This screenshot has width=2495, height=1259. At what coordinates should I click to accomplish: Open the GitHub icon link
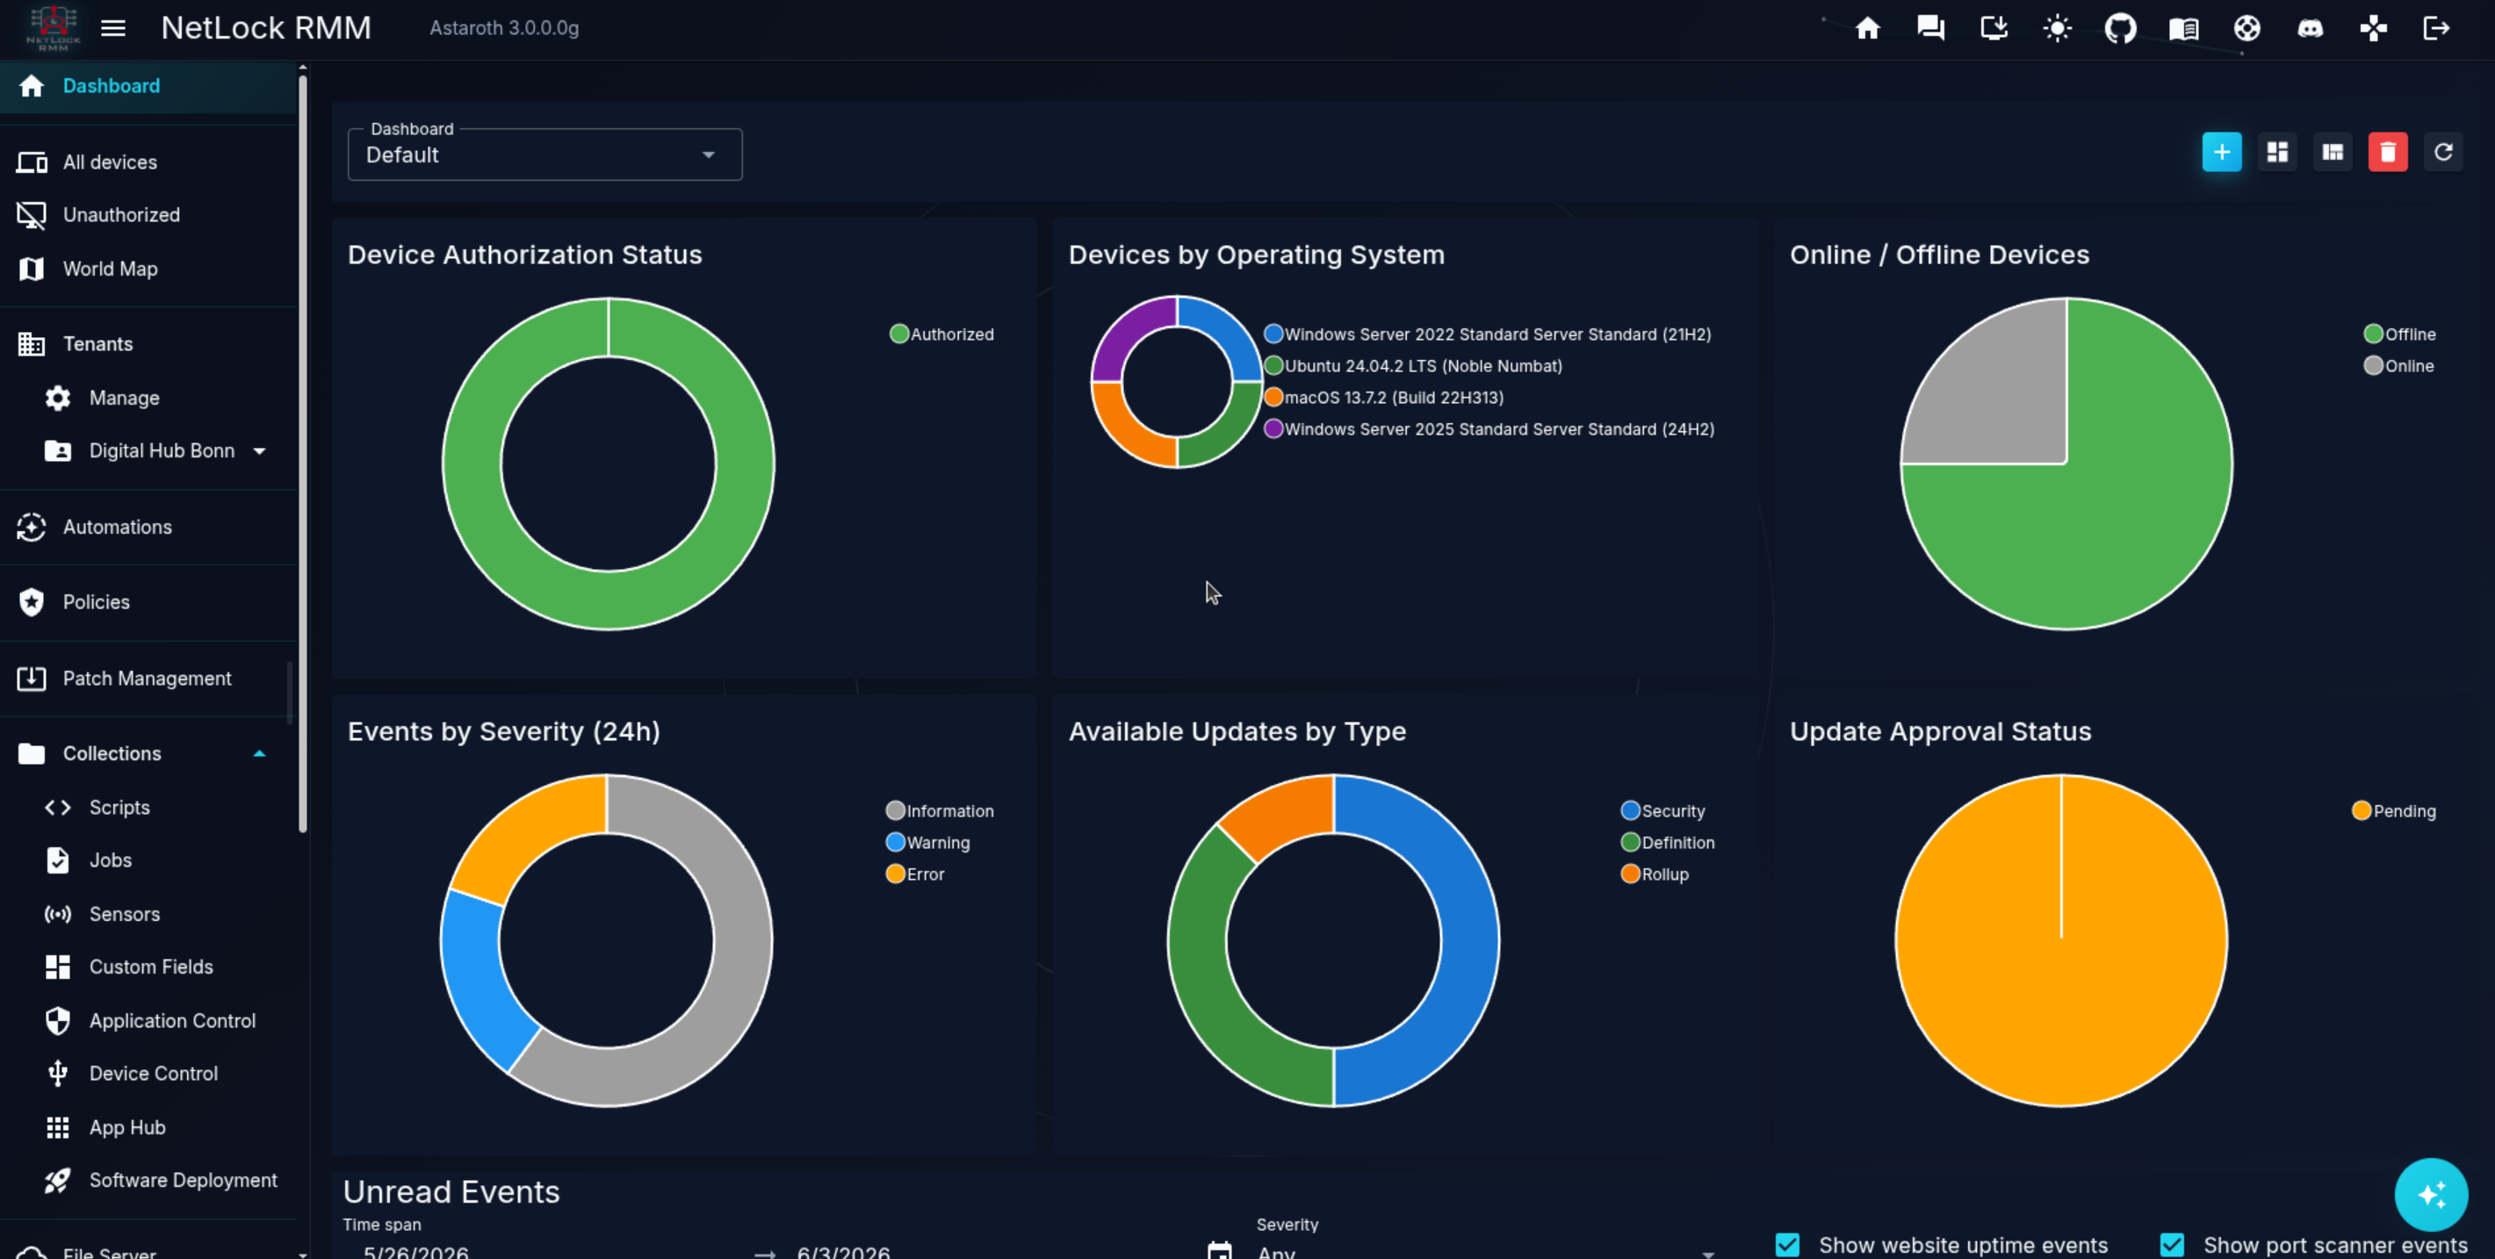pyautogui.click(x=2120, y=28)
